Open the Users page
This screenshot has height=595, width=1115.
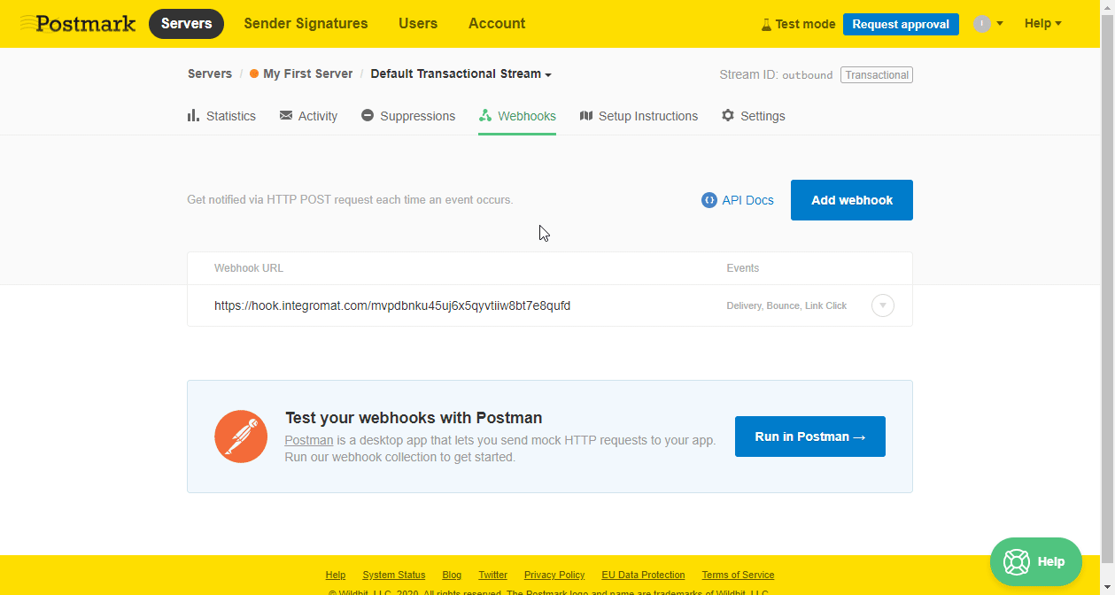click(x=418, y=24)
